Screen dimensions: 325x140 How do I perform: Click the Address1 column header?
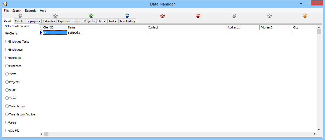[243, 27]
